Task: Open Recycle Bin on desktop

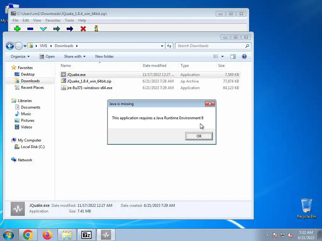Action: [x=306, y=209]
